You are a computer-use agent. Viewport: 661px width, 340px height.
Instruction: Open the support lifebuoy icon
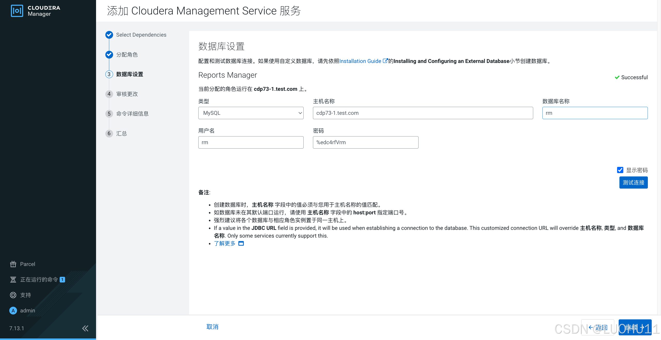click(13, 295)
